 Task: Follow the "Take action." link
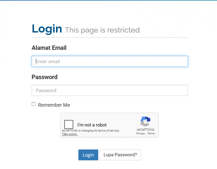tap(70, 134)
